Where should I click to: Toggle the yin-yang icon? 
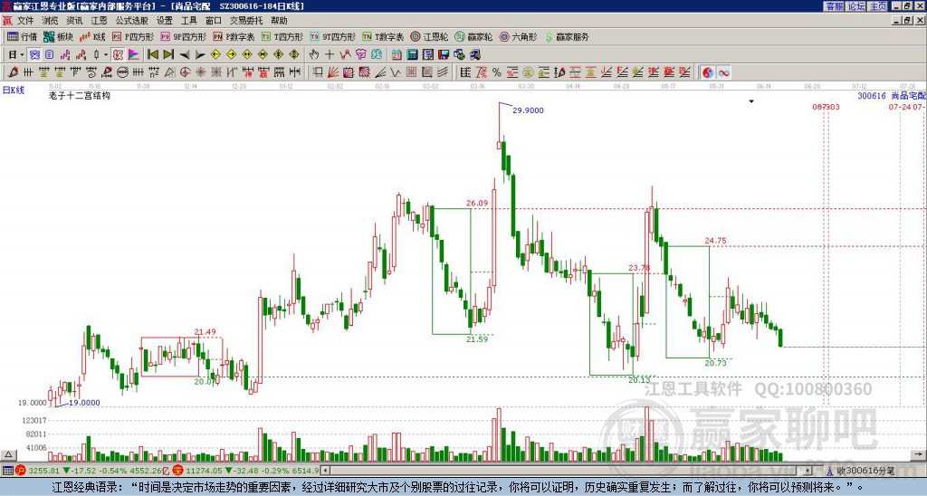point(708,72)
